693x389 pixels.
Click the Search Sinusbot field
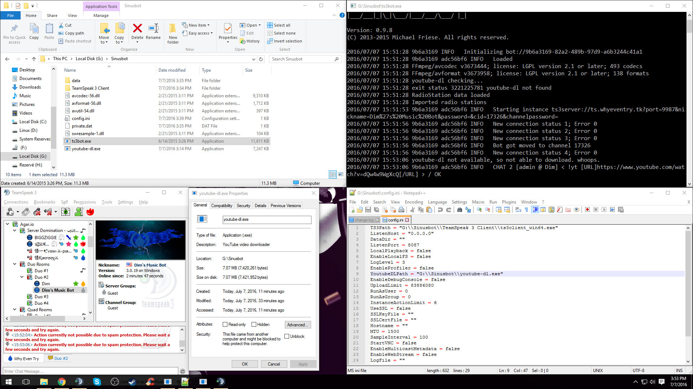coord(305,59)
